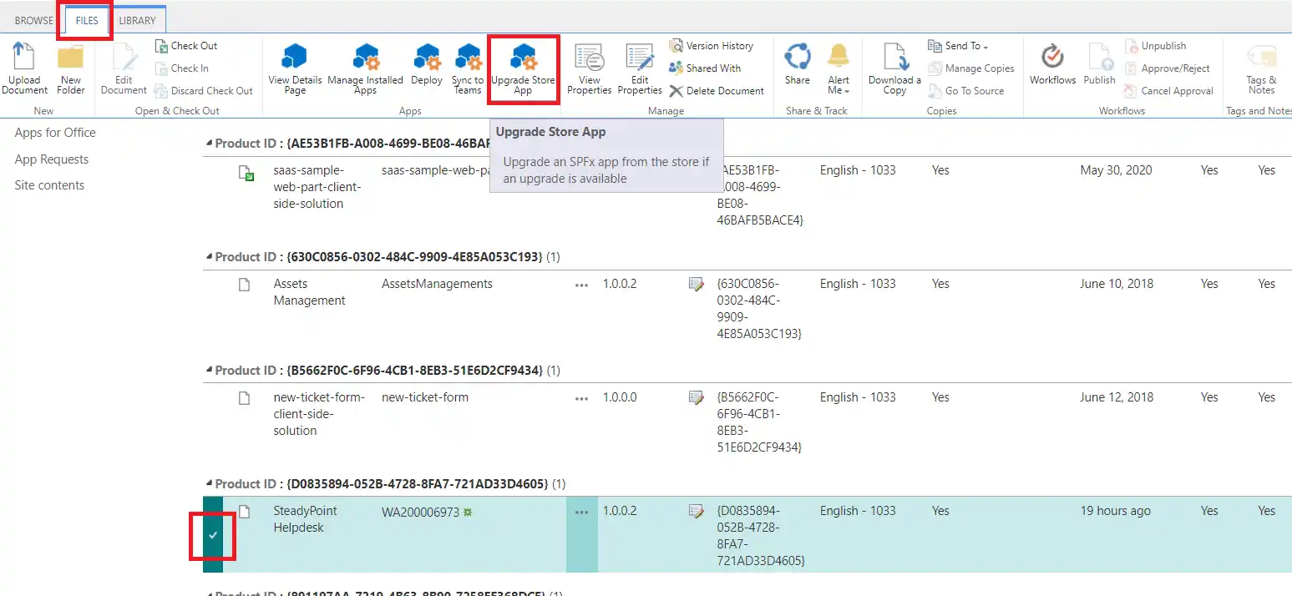Open the WA200006973 file name
1292x596 pixels.
point(420,512)
